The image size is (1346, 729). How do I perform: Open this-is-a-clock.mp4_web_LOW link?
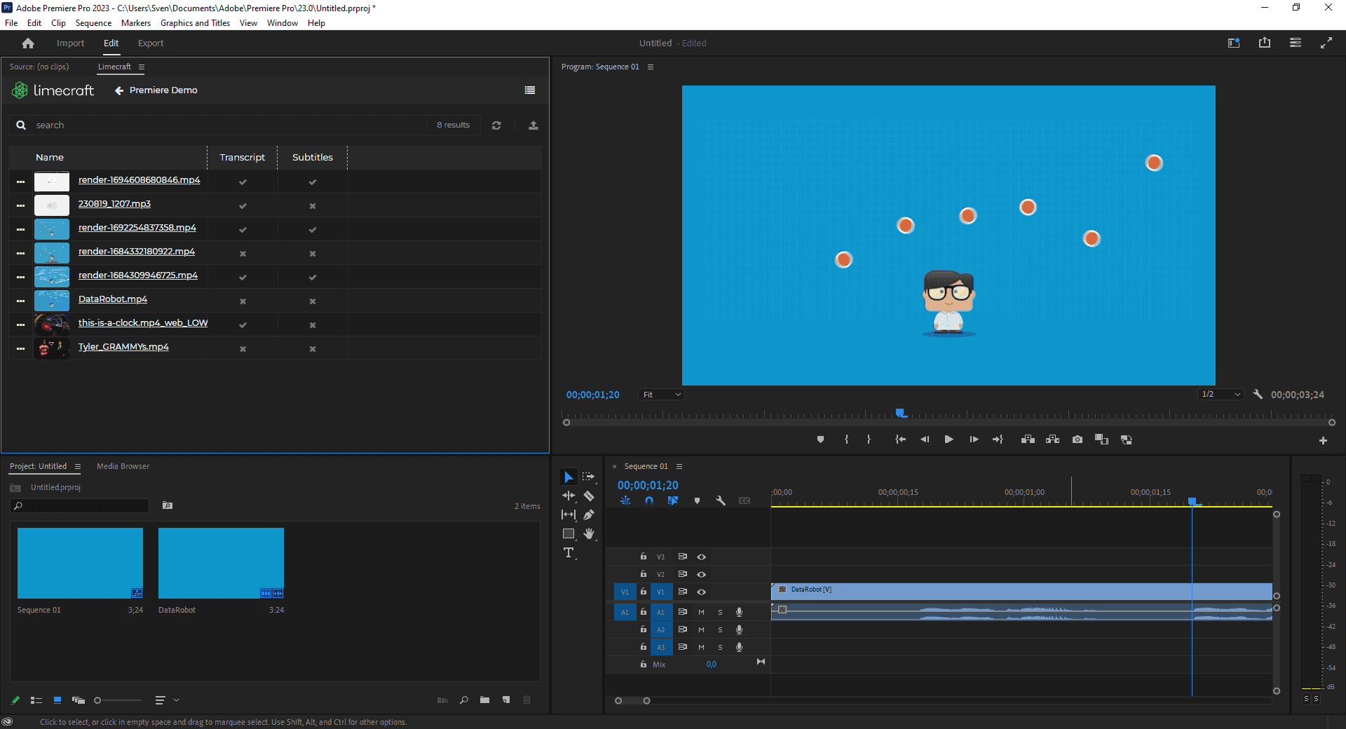tap(143, 323)
